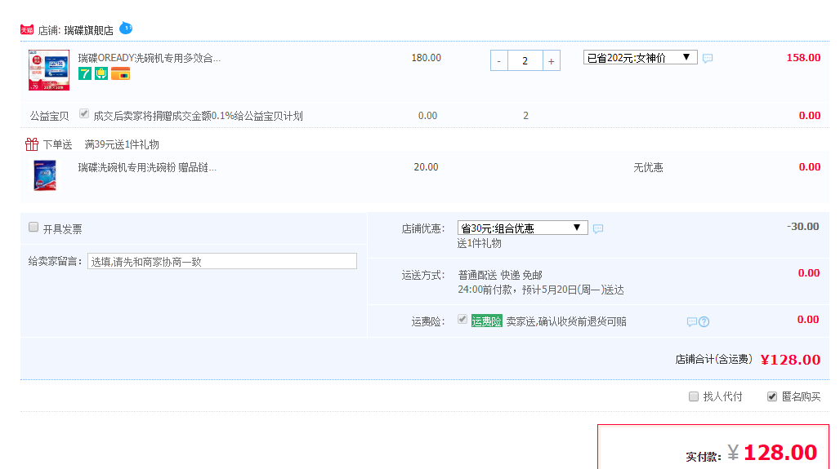Open comment icon beside 组合优惠 dropdown
The width and height of the screenshot is (840, 469).
coord(598,229)
